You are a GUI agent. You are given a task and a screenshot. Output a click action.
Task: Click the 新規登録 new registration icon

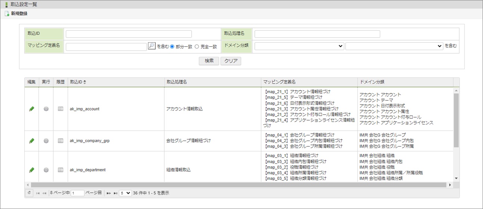tap(7, 14)
